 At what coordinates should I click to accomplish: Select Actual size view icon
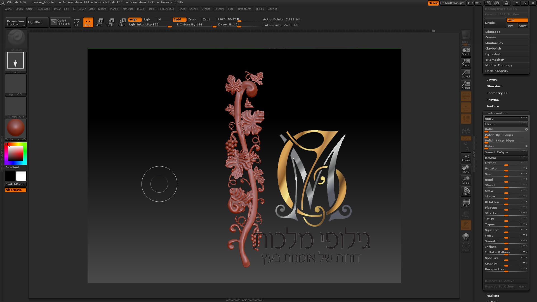tap(466, 74)
